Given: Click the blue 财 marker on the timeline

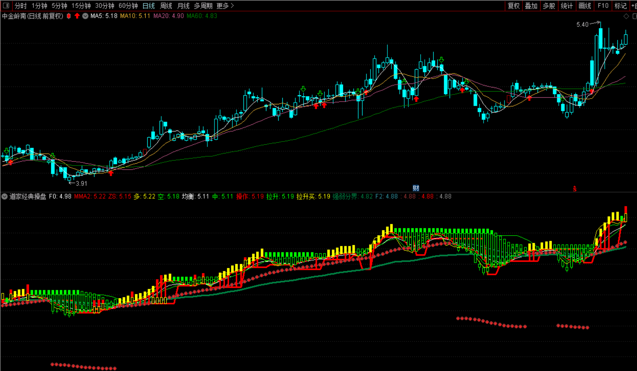Looking at the screenshot, I should point(416,188).
